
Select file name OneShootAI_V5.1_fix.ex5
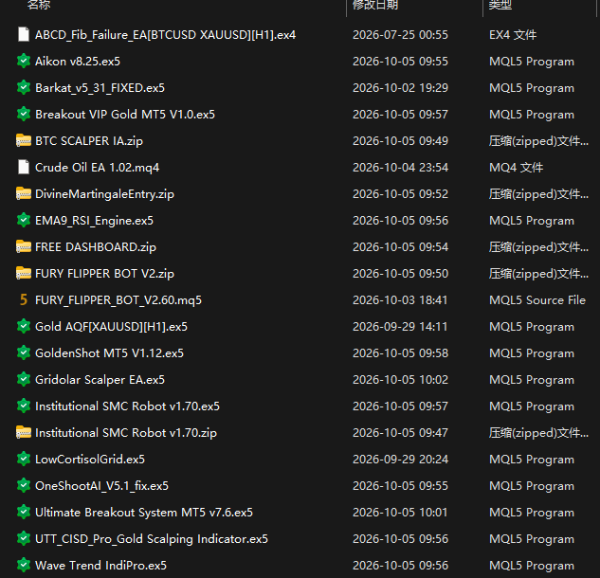point(101,486)
